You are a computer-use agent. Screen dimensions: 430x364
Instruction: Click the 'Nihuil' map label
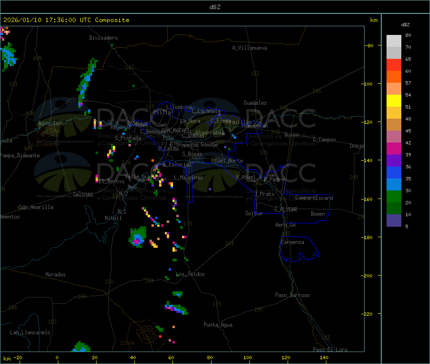point(113,218)
